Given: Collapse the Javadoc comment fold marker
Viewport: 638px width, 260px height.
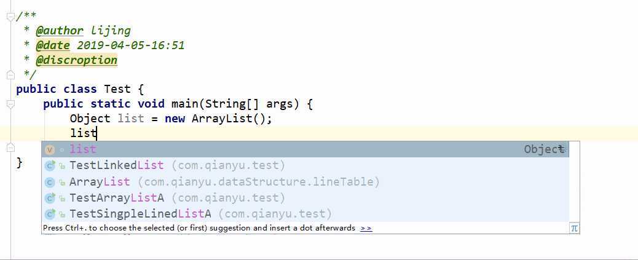Looking at the screenshot, I should [x=10, y=17].
